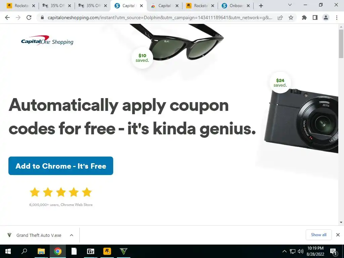Open the tab search dropdown arrow
The width and height of the screenshot is (344, 258).
(290, 5)
